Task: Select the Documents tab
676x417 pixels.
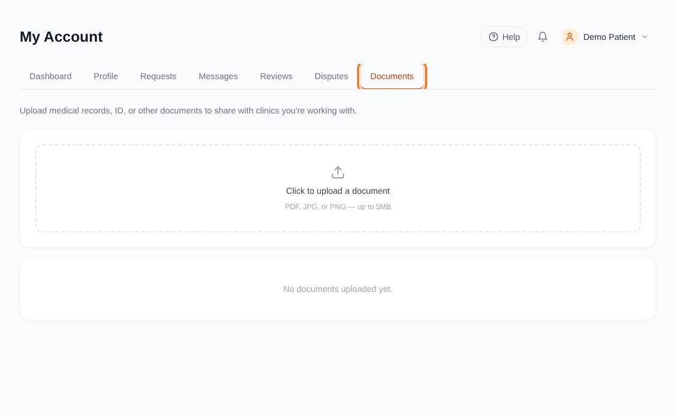Action: (391, 76)
